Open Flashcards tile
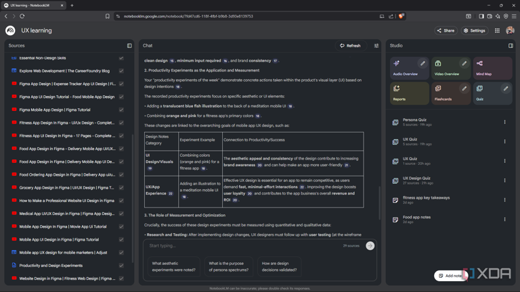This screenshot has width=520, height=292. click(451, 93)
